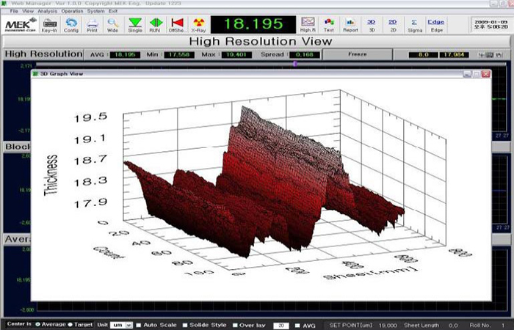514x330 pixels.
Task: Switch to the Sigma view icon
Action: (x=414, y=25)
